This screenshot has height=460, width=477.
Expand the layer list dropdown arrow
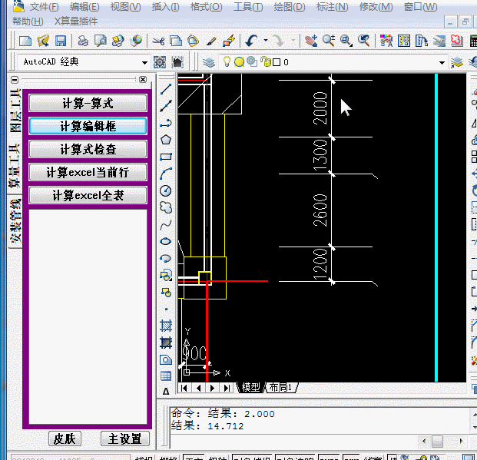(442, 63)
